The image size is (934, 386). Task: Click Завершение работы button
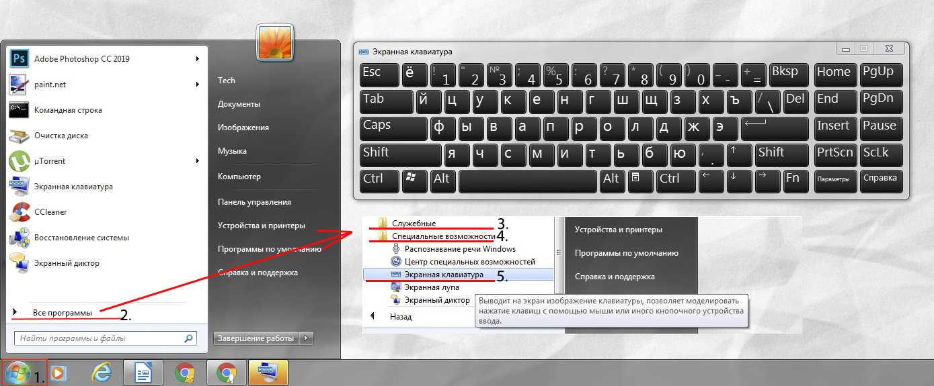pyautogui.click(x=257, y=338)
